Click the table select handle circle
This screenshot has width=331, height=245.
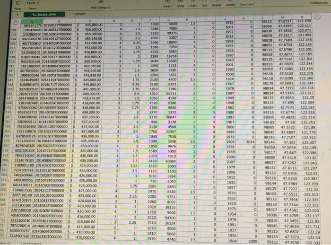(16, 22)
